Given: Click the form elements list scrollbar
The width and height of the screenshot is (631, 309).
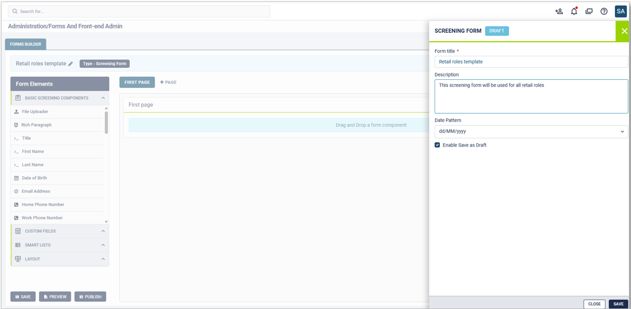Looking at the screenshot, I should 106,122.
